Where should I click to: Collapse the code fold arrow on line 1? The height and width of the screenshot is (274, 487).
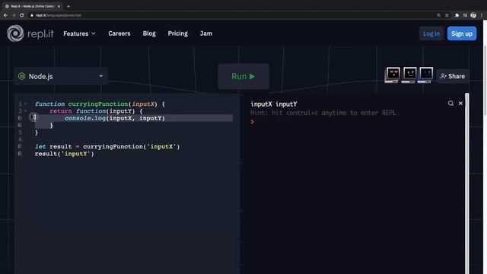[25, 104]
